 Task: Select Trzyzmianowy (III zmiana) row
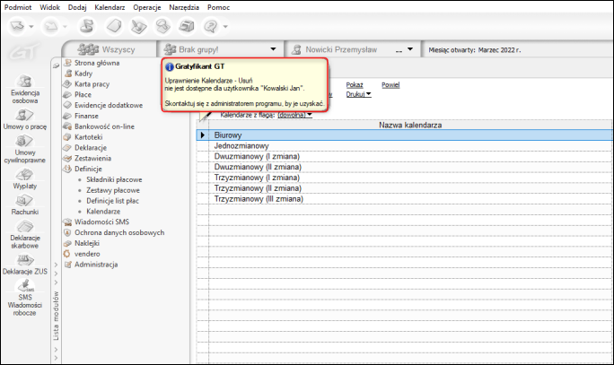click(x=405, y=199)
